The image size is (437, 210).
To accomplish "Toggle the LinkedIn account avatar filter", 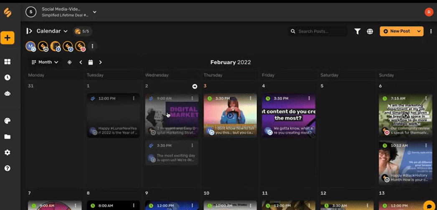I will pyautogui.click(x=43, y=46).
